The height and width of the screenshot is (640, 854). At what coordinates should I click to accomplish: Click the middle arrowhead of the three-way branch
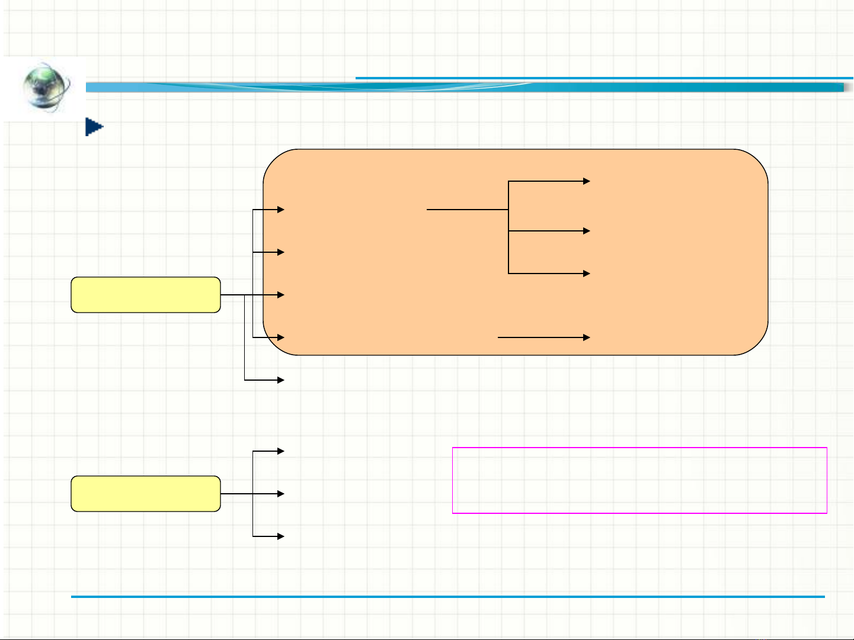click(x=586, y=231)
